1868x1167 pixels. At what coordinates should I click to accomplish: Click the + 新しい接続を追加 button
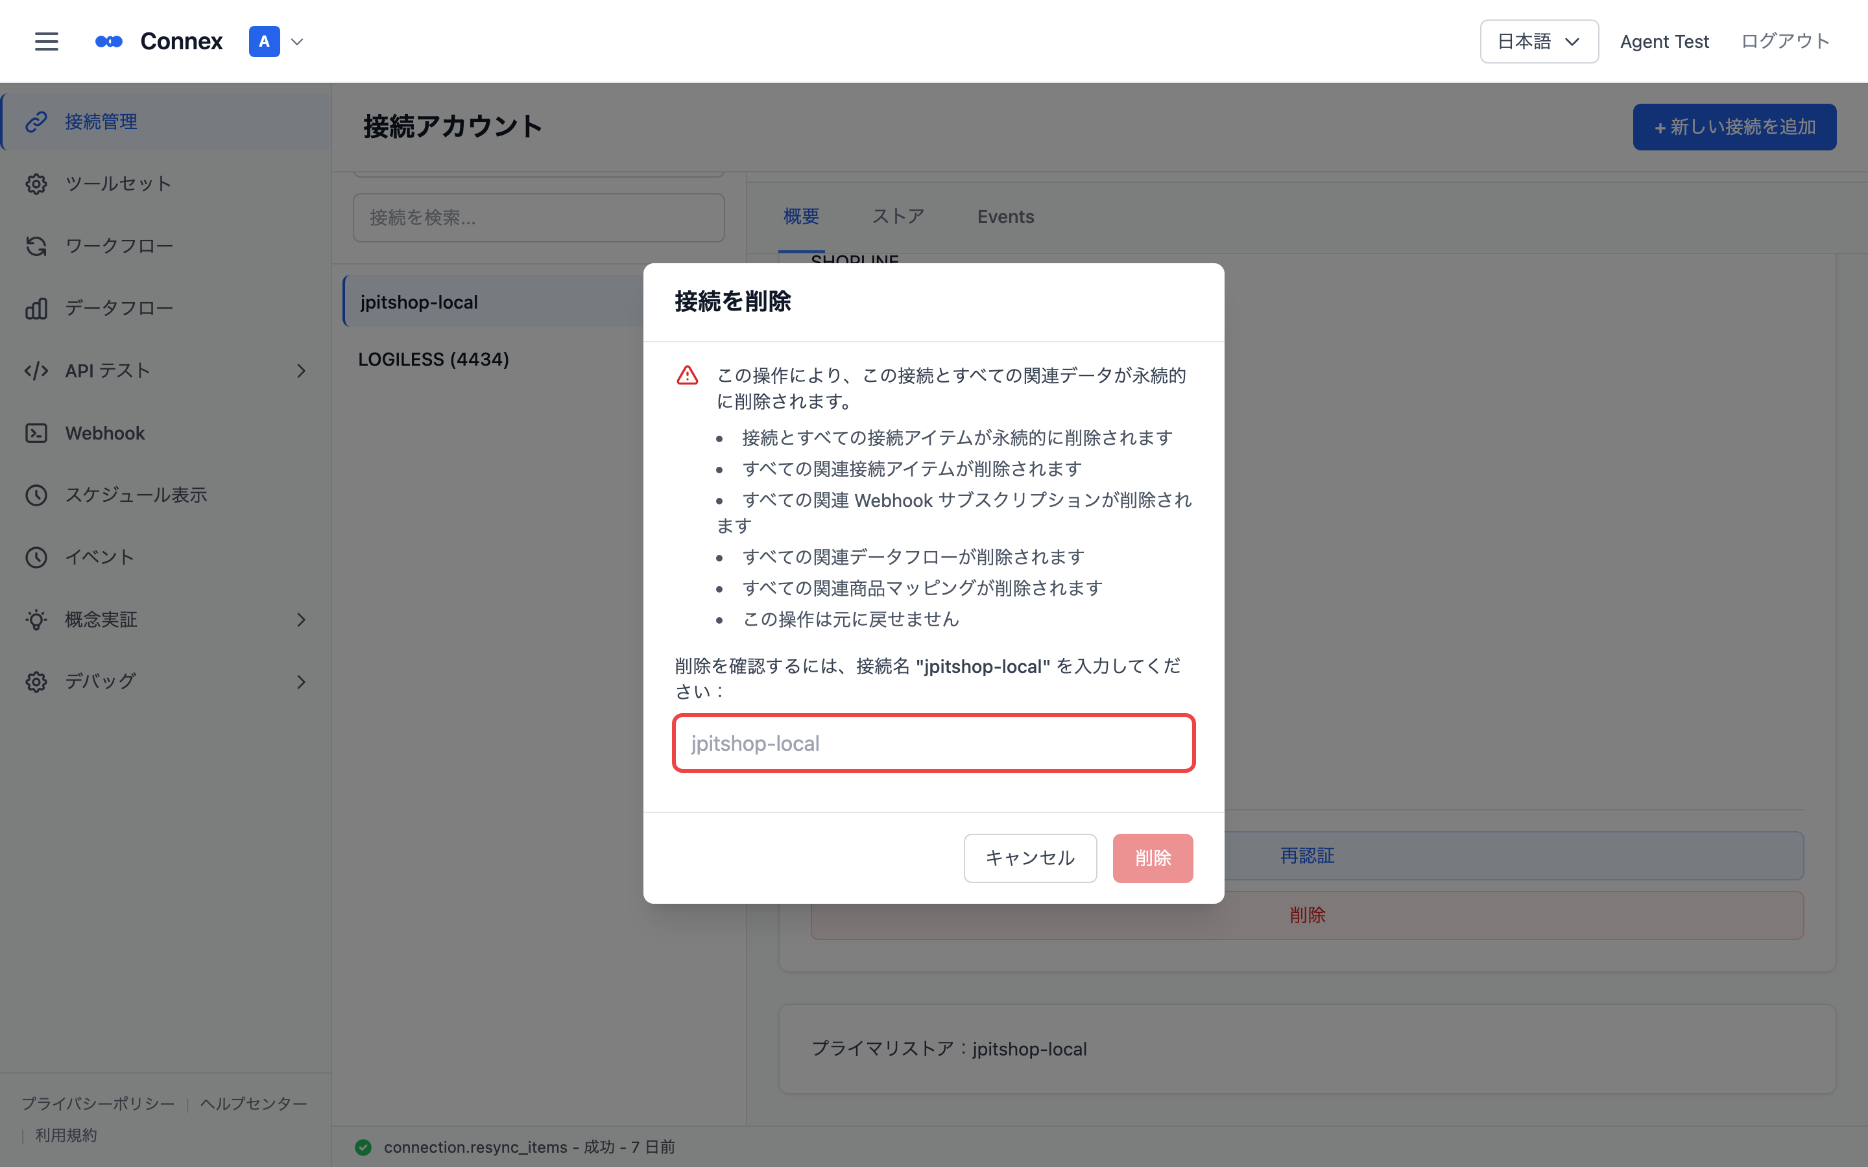coord(1734,126)
